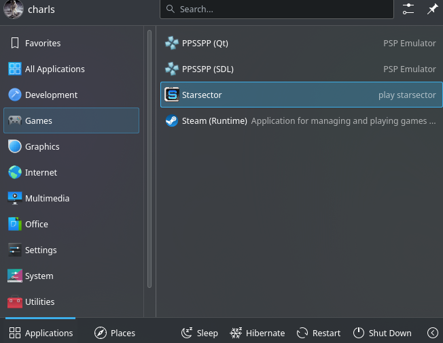Click the Internet globe icon
Image resolution: width=443 pixels, height=343 pixels.
[x=15, y=172]
